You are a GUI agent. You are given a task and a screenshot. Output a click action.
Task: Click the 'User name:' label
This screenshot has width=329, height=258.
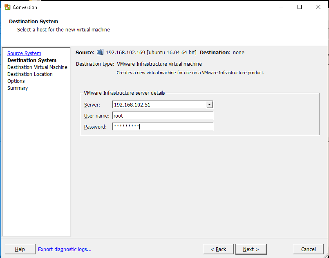(97, 116)
